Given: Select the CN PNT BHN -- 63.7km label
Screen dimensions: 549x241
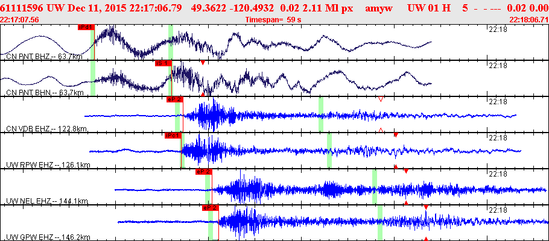Looking at the screenshot, I should coord(45,92).
